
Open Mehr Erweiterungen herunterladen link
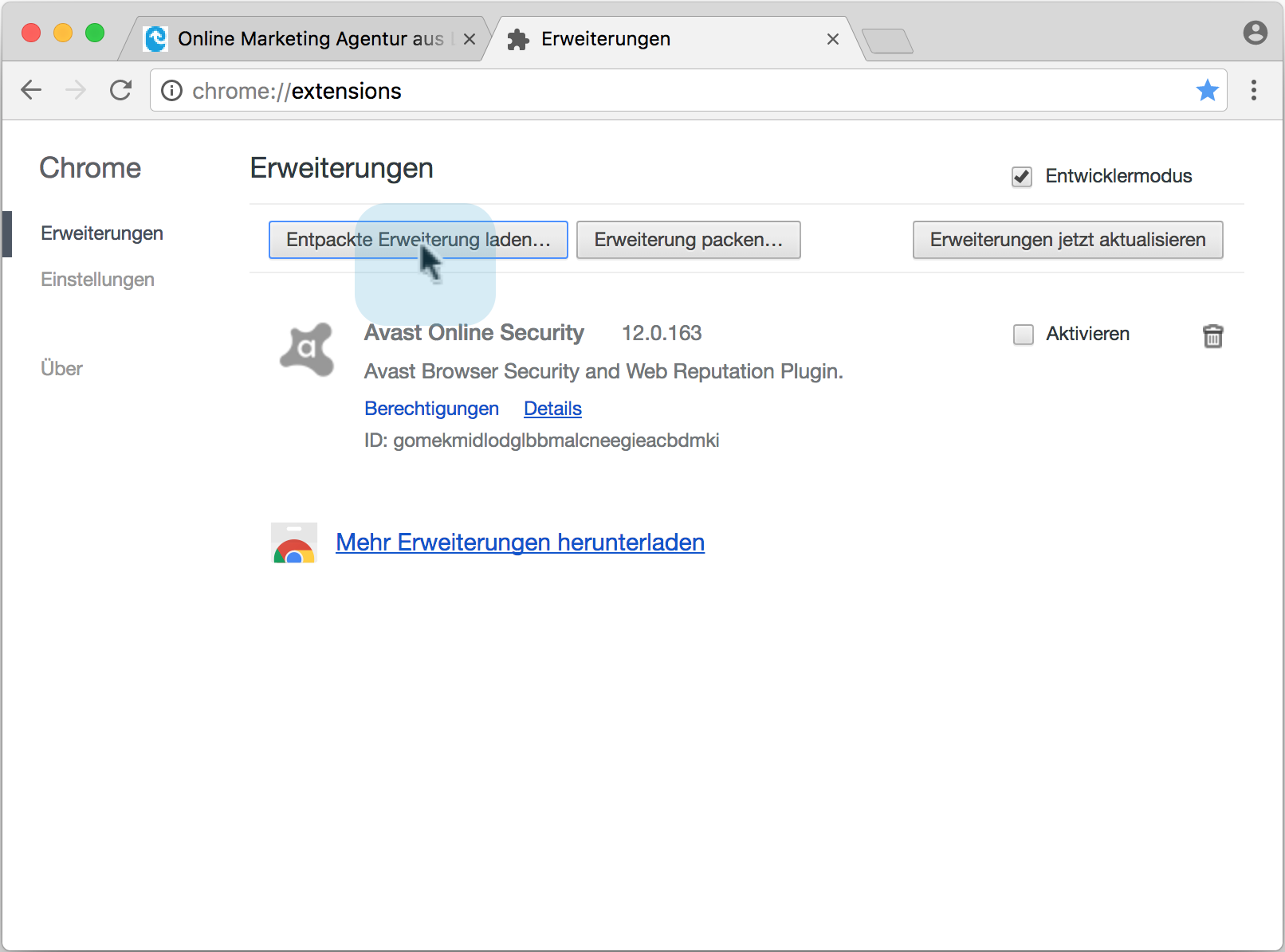pyautogui.click(x=520, y=543)
